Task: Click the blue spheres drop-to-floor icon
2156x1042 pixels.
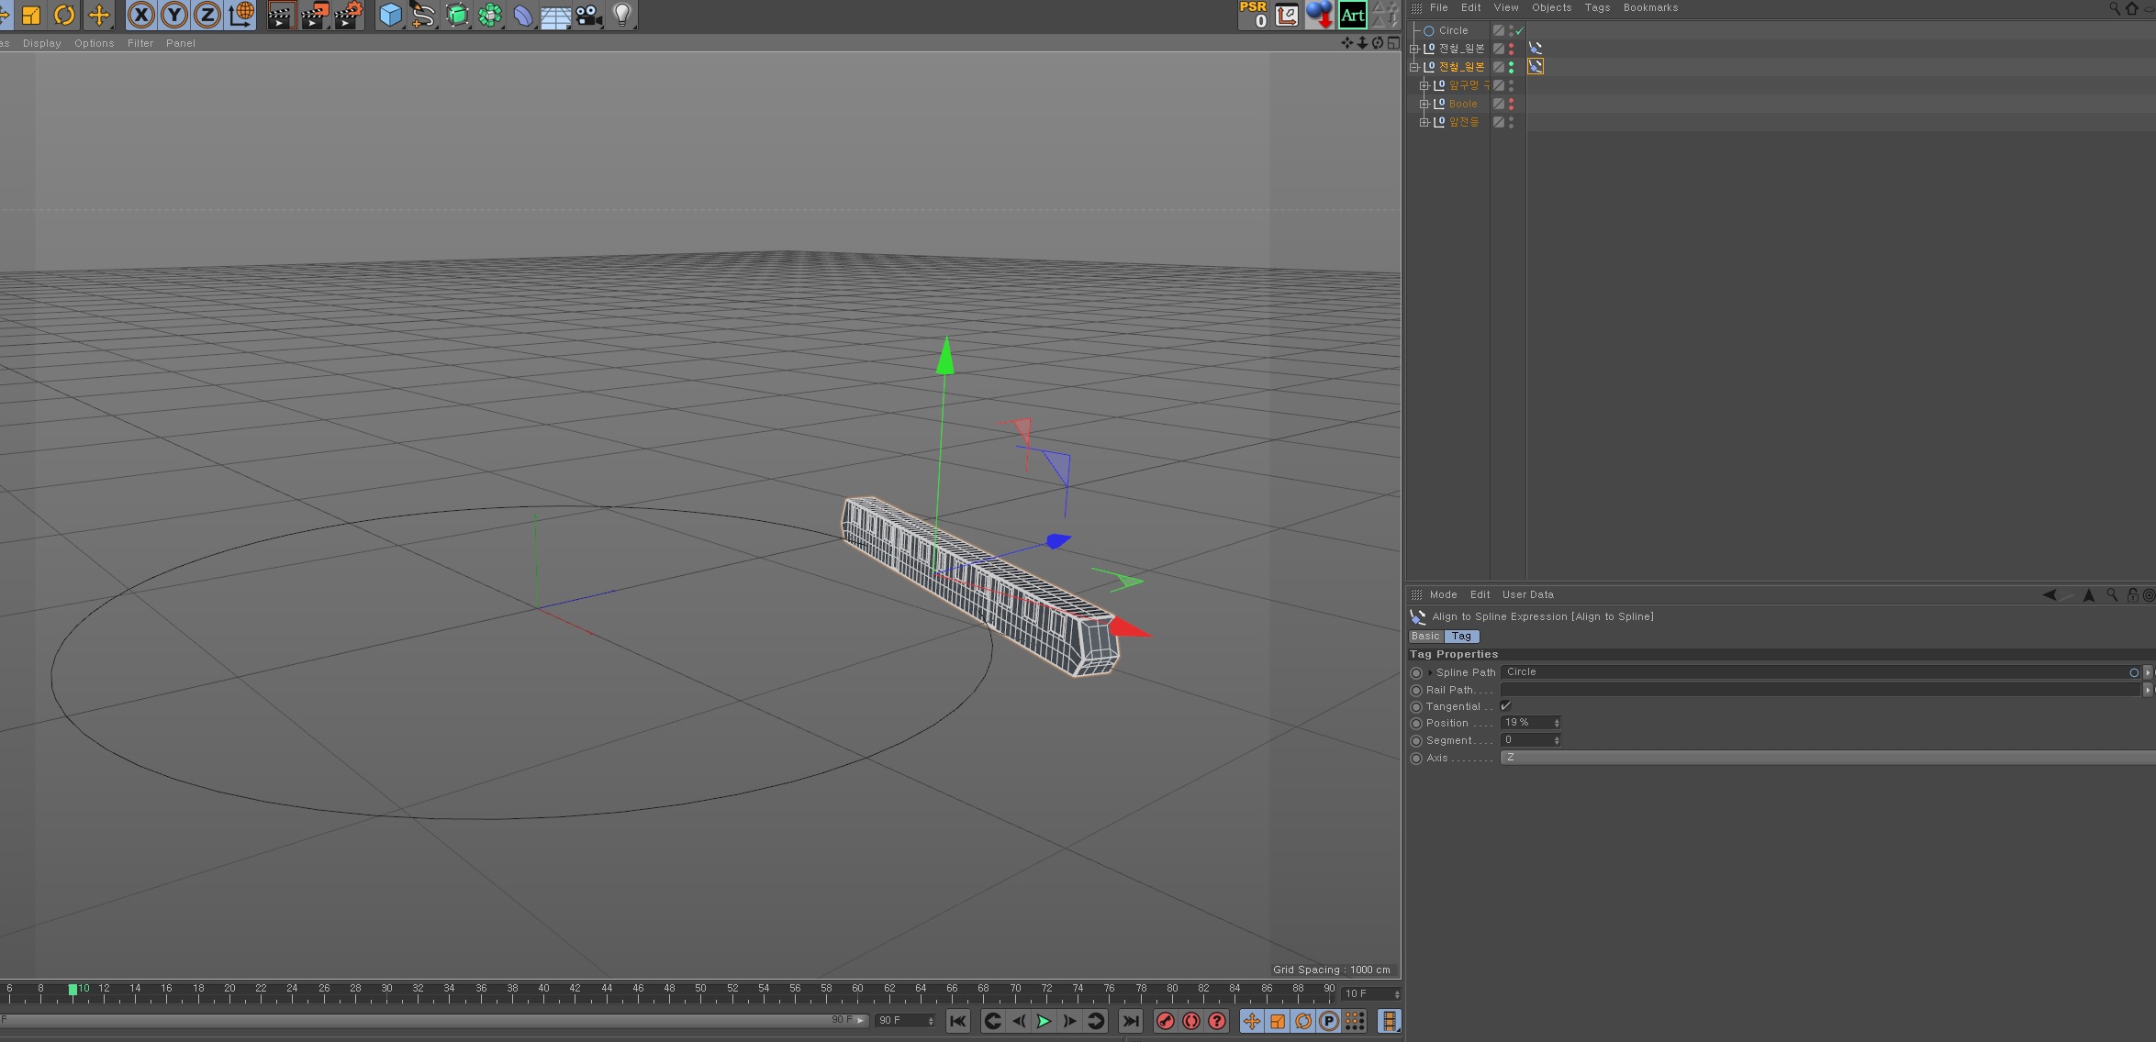Action: [1320, 15]
